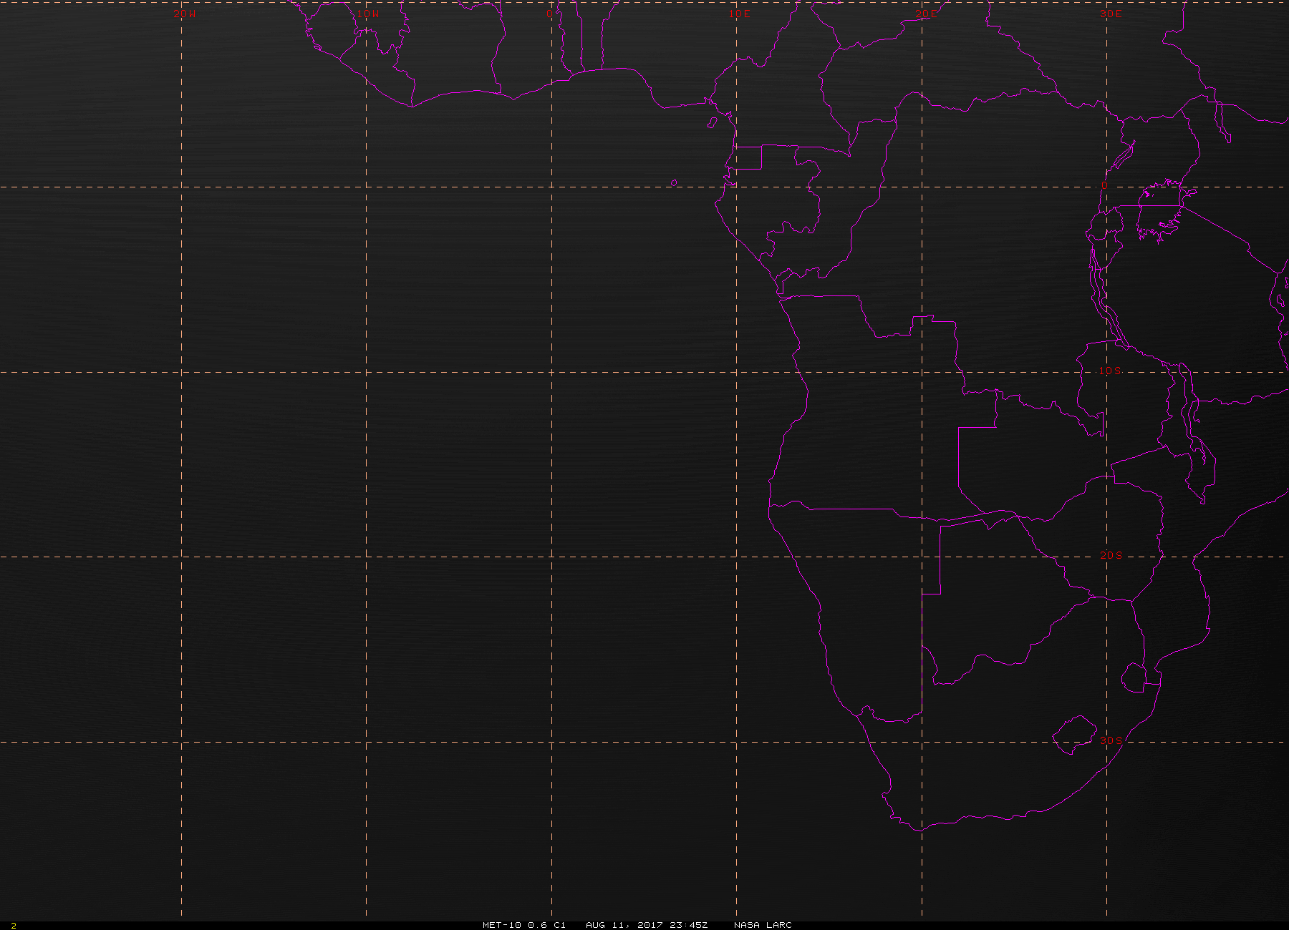Click the "30S" latitude label
This screenshot has height=930, width=1289.
pos(1111,740)
